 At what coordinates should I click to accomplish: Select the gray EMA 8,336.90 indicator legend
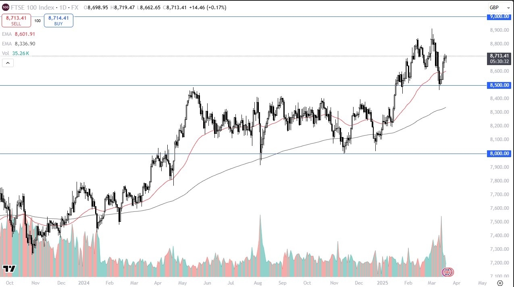pyautogui.click(x=18, y=44)
